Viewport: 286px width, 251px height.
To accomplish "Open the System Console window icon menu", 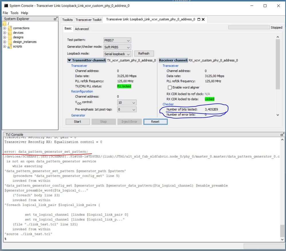I will [x=6, y=6].
